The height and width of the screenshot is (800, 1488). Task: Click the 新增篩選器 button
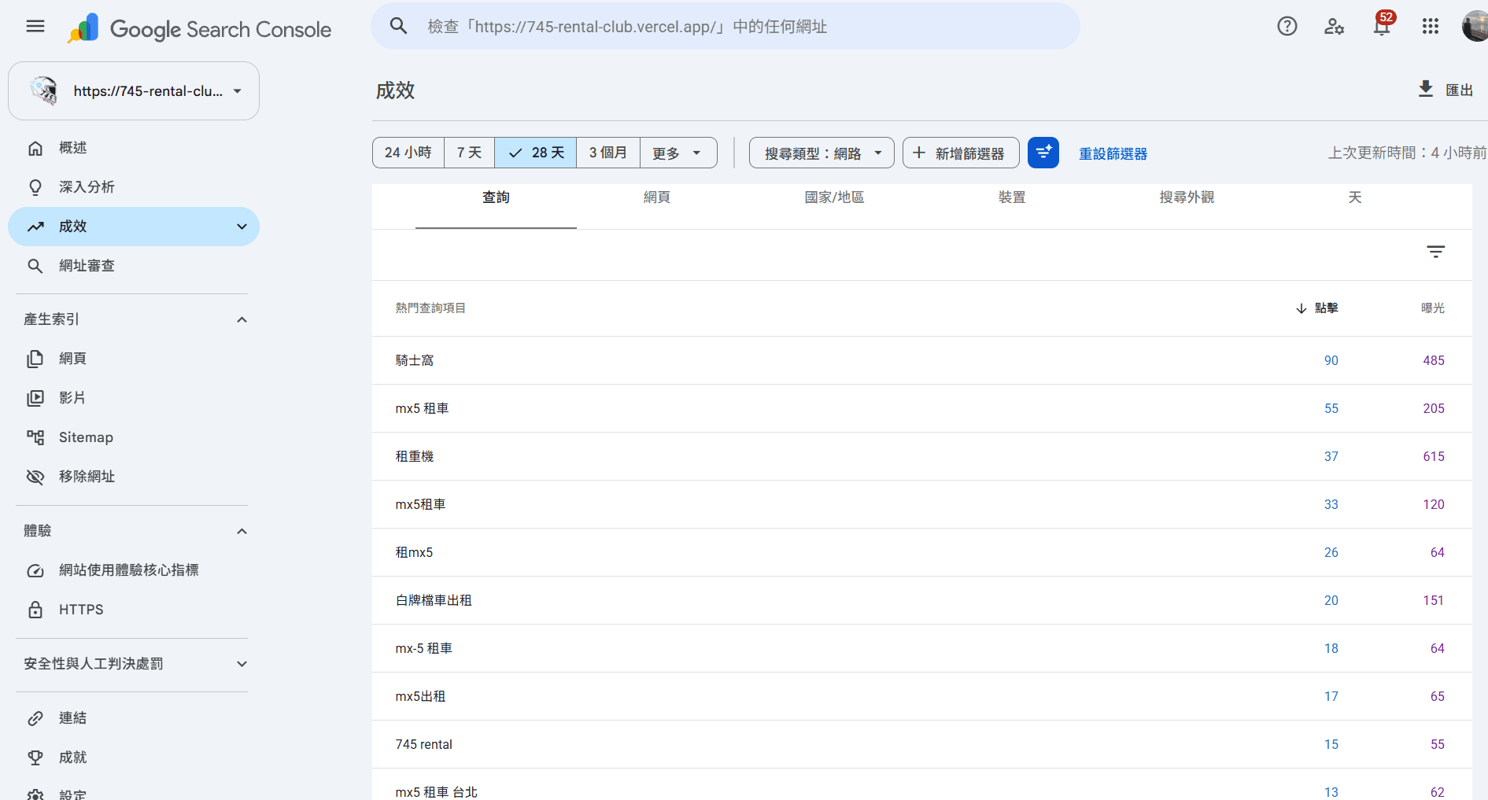(961, 153)
